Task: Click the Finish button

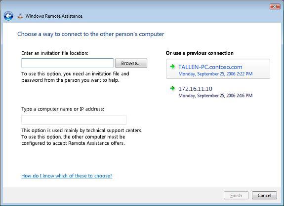Action: coord(236,195)
